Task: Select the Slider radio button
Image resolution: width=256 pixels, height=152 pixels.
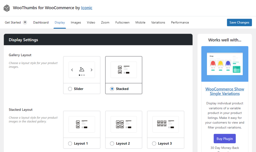Action: pyautogui.click(x=70, y=89)
